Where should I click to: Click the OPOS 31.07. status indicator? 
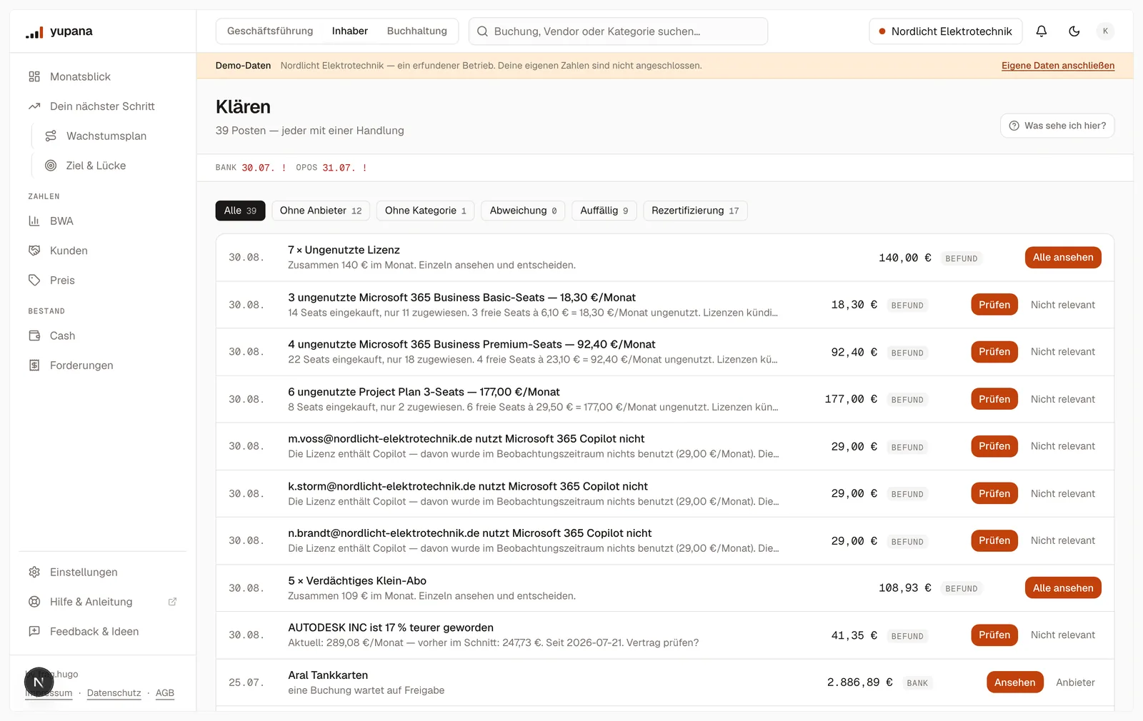(x=331, y=168)
